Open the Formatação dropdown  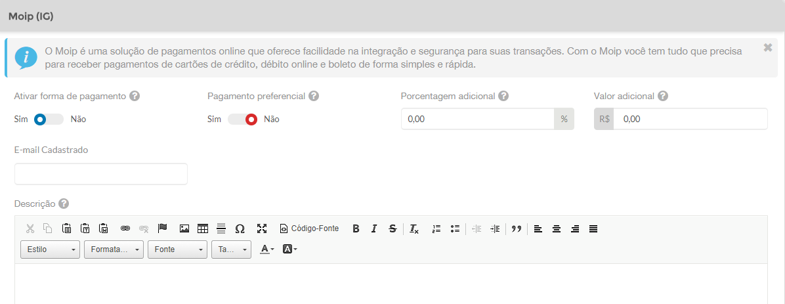(x=114, y=250)
